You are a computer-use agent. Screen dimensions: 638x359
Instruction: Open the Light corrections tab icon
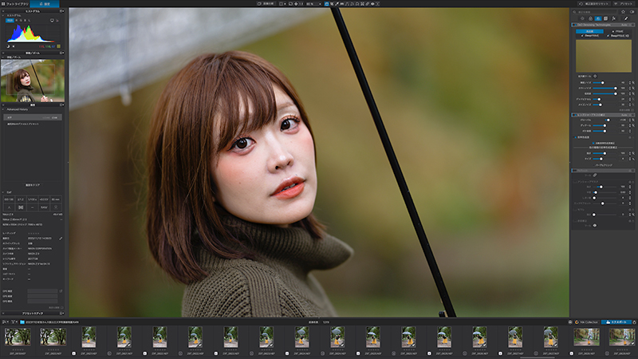[582, 18]
